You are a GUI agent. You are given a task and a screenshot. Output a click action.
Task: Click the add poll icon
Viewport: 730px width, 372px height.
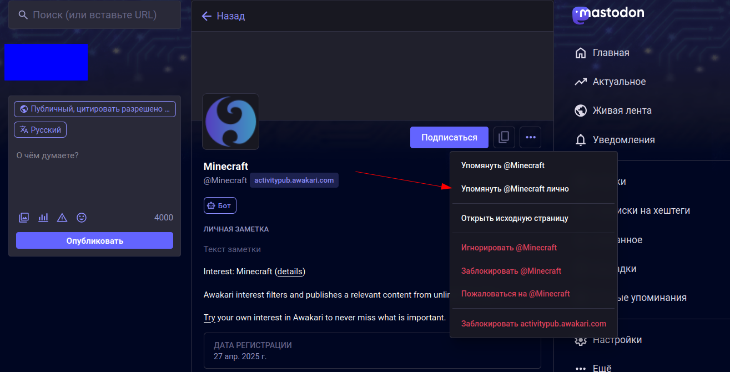click(43, 218)
